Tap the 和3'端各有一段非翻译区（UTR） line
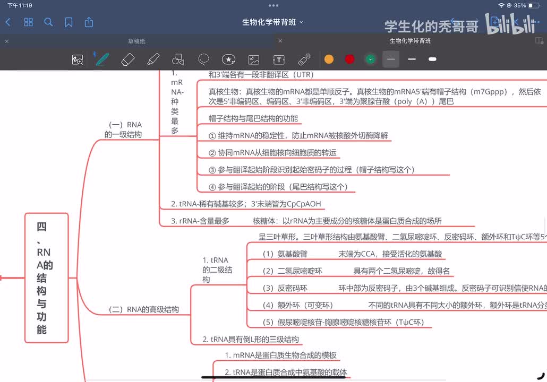The height and width of the screenshot is (382, 547). 261,75
